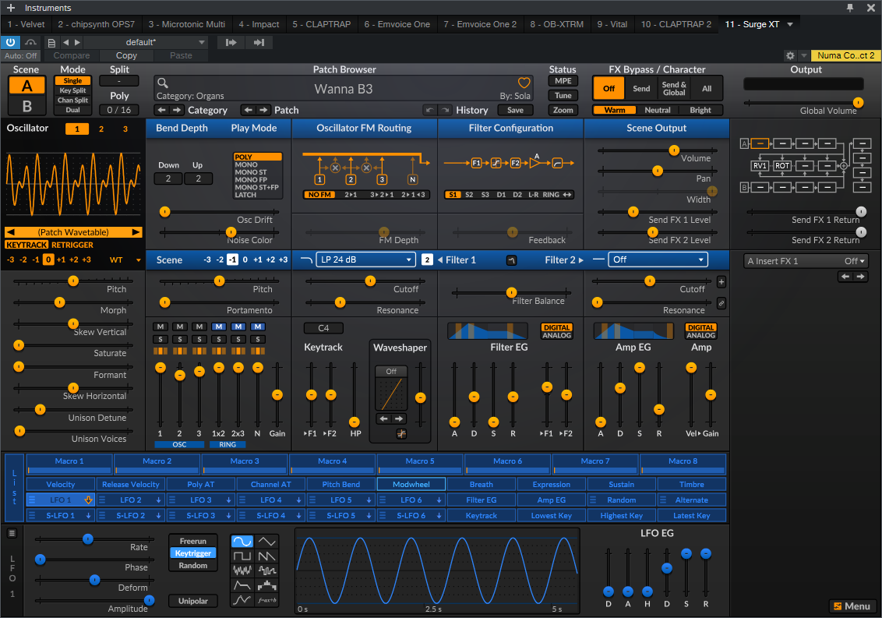882x618 pixels.
Task: Choose the sawtooth LFO waveform icon
Action: (267, 556)
